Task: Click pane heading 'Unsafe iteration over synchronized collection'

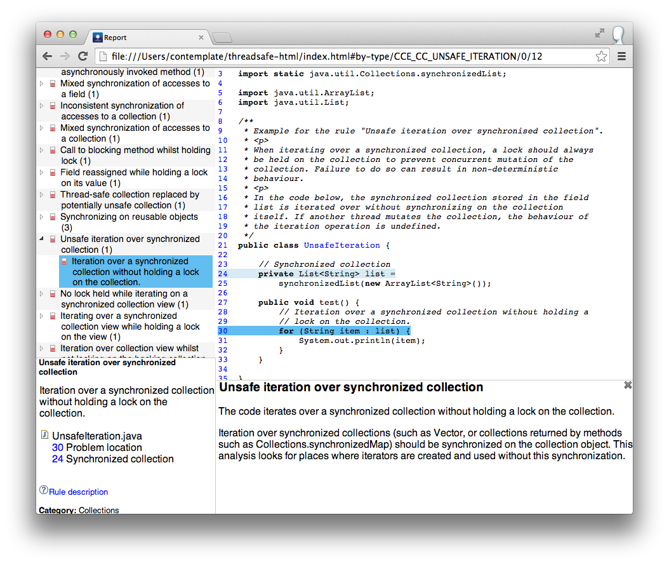Action: [x=351, y=387]
